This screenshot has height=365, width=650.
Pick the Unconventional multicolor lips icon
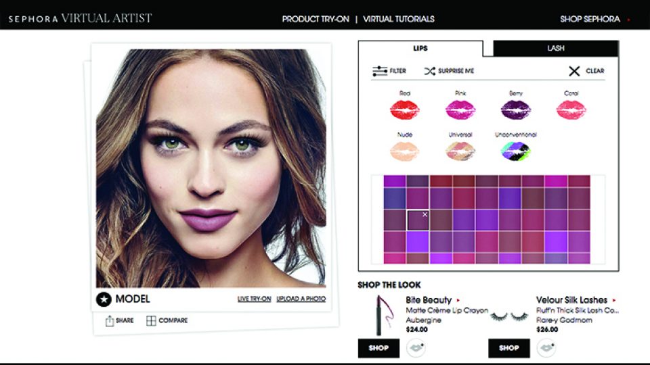pyautogui.click(x=516, y=151)
